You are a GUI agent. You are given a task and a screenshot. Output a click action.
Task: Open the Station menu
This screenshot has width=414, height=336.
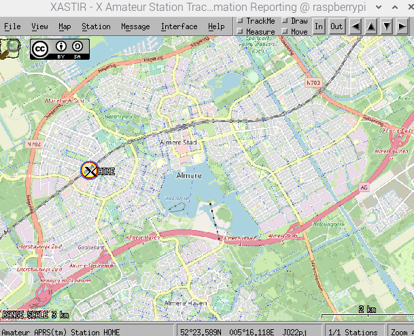point(96,26)
